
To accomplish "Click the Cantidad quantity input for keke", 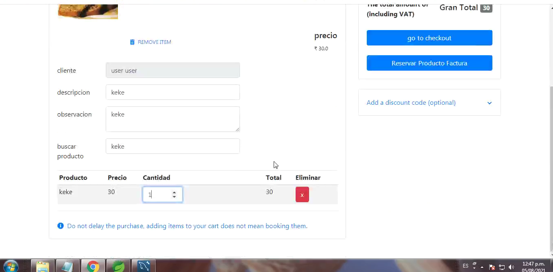I will [x=162, y=194].
